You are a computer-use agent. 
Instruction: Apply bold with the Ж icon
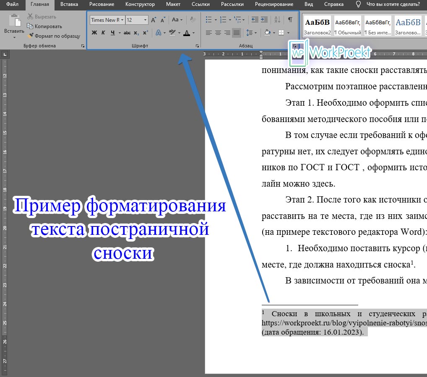tap(94, 33)
